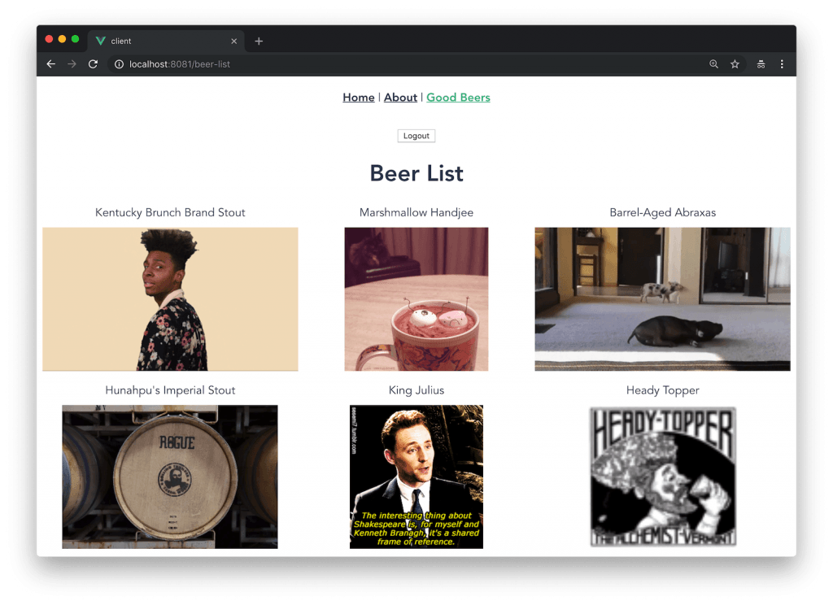Click the King Julius Shakespeare quote image

click(x=416, y=477)
